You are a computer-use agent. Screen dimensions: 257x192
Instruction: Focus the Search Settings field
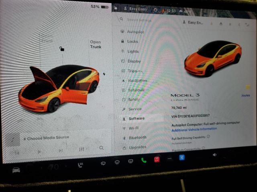139,20
